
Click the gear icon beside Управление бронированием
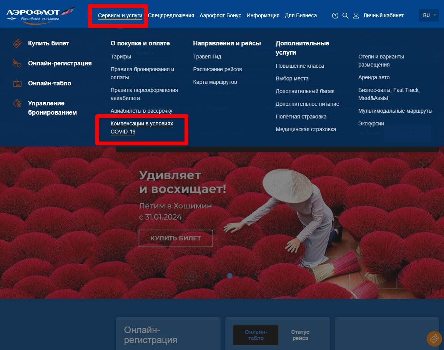click(17, 103)
